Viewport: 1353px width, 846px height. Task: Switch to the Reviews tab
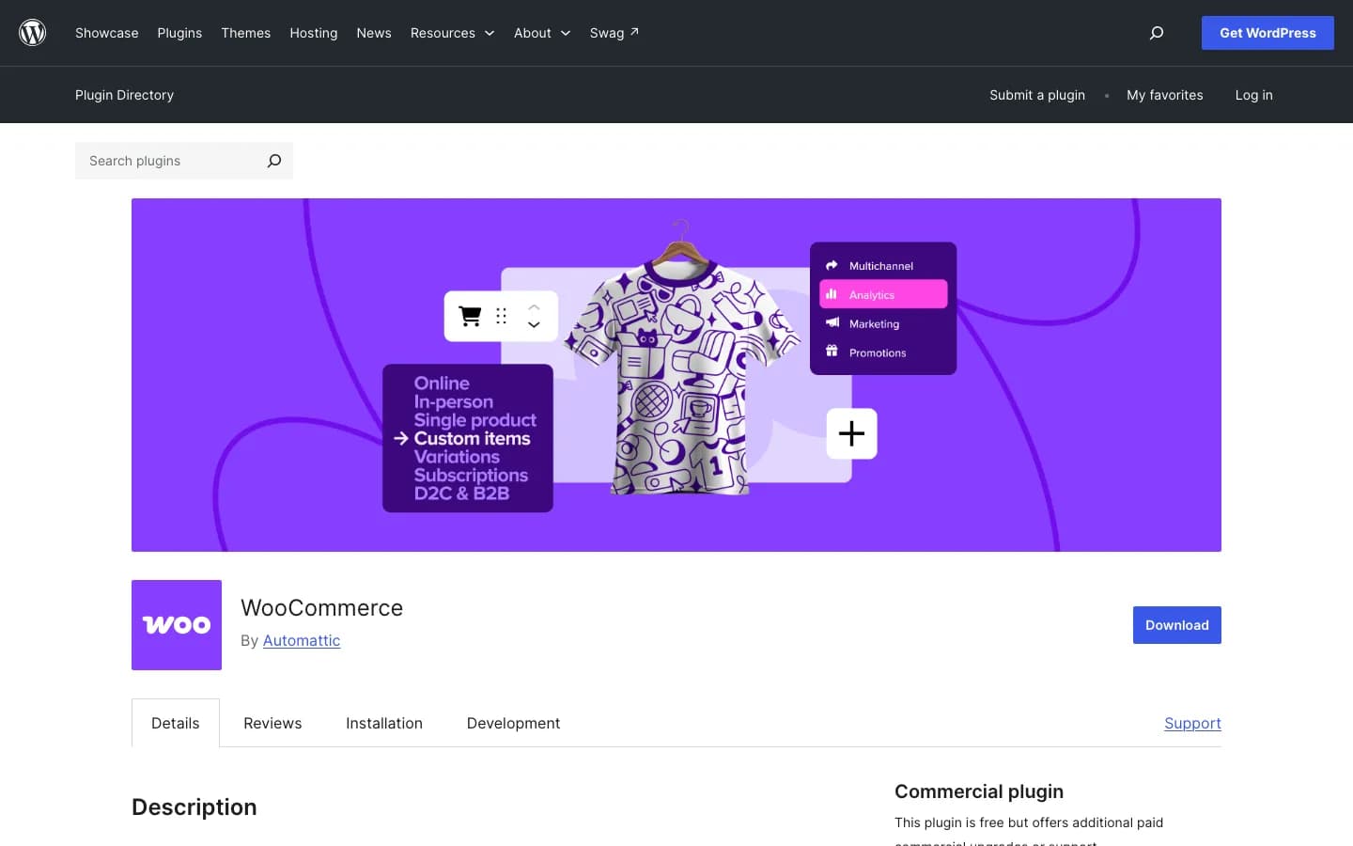click(x=272, y=723)
